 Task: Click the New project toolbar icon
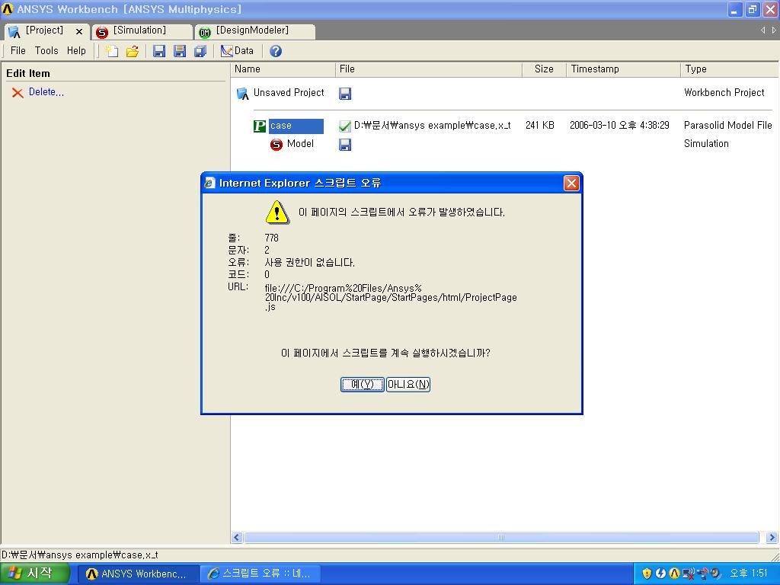(x=112, y=51)
